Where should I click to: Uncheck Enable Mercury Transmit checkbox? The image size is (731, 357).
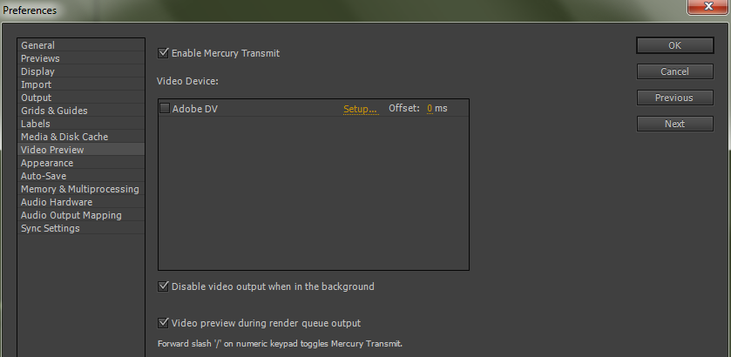coord(163,53)
